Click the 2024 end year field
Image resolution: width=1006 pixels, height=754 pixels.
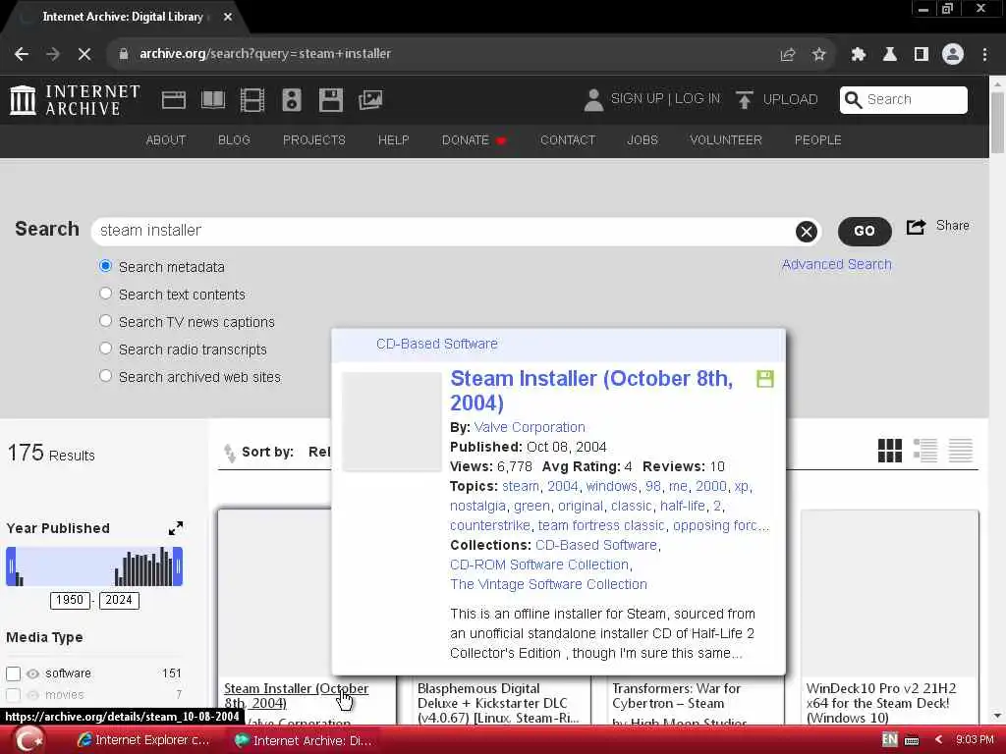pyautogui.click(x=119, y=601)
